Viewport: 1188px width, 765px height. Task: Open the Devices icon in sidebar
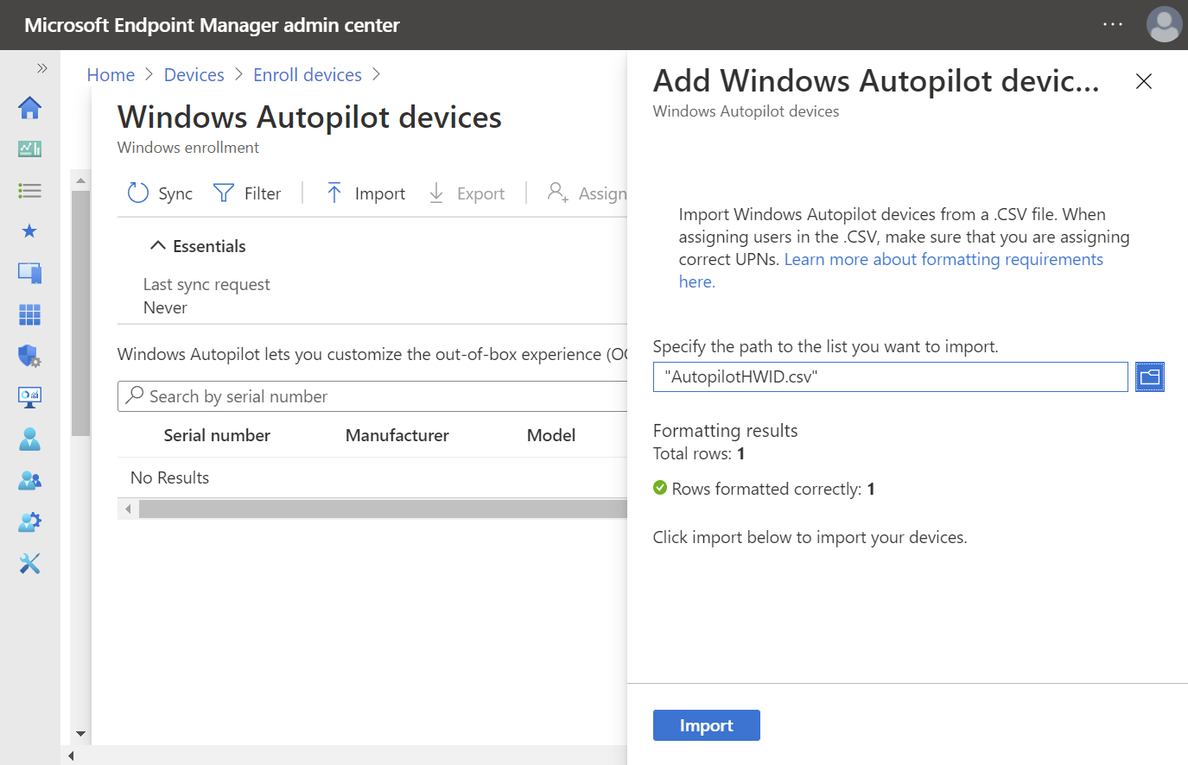[29, 273]
